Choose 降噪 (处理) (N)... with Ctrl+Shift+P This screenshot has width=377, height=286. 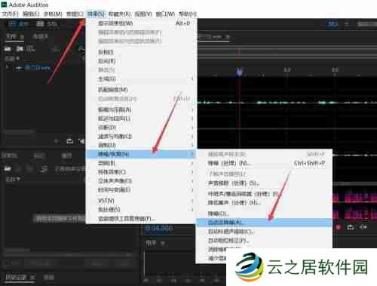click(x=264, y=163)
